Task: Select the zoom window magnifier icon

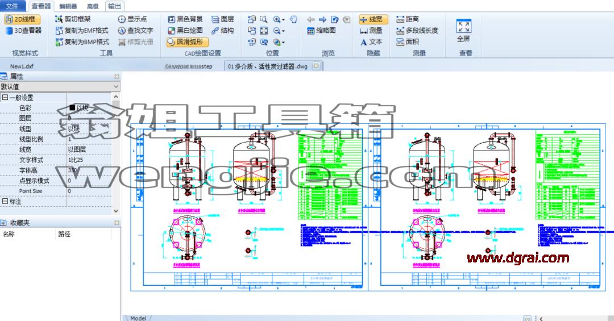Action: (x=264, y=19)
